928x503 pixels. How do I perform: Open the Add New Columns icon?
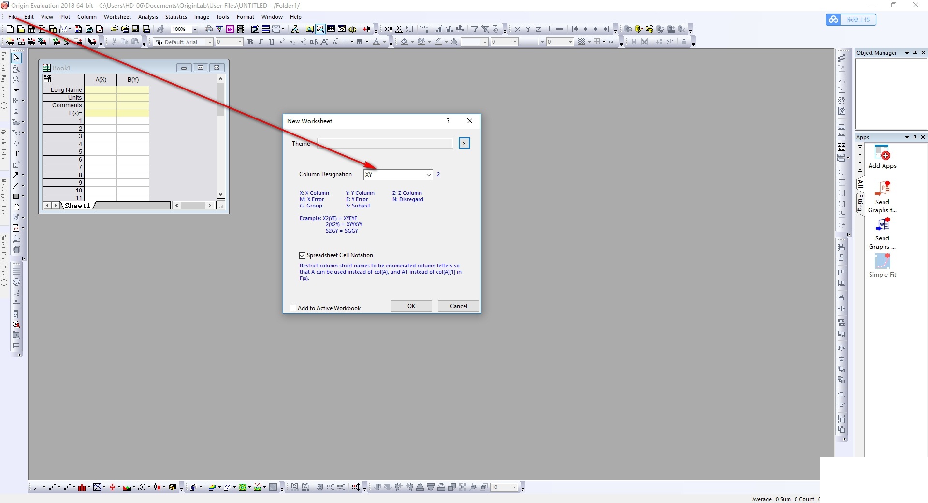[x=367, y=29]
